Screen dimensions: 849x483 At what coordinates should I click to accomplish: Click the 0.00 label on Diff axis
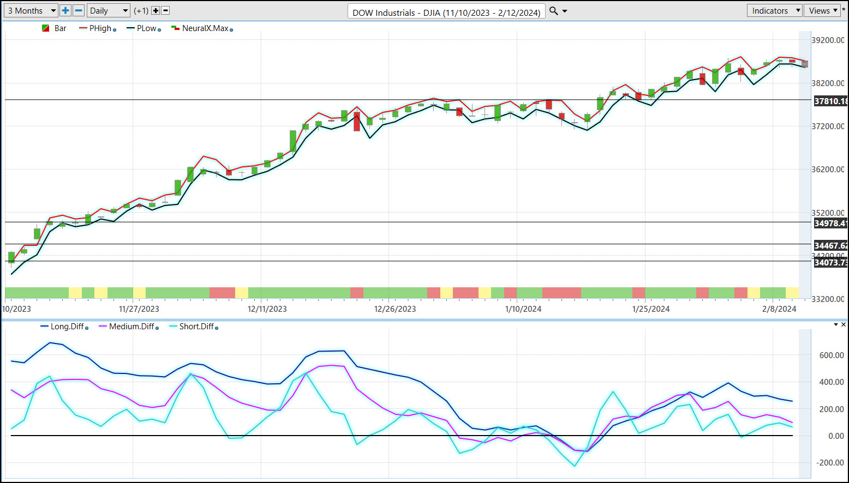[x=836, y=436]
